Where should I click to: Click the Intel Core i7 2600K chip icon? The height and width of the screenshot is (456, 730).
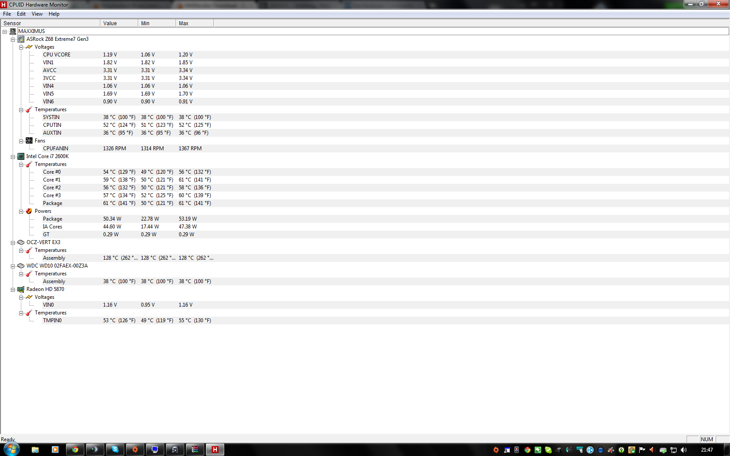pyautogui.click(x=21, y=156)
